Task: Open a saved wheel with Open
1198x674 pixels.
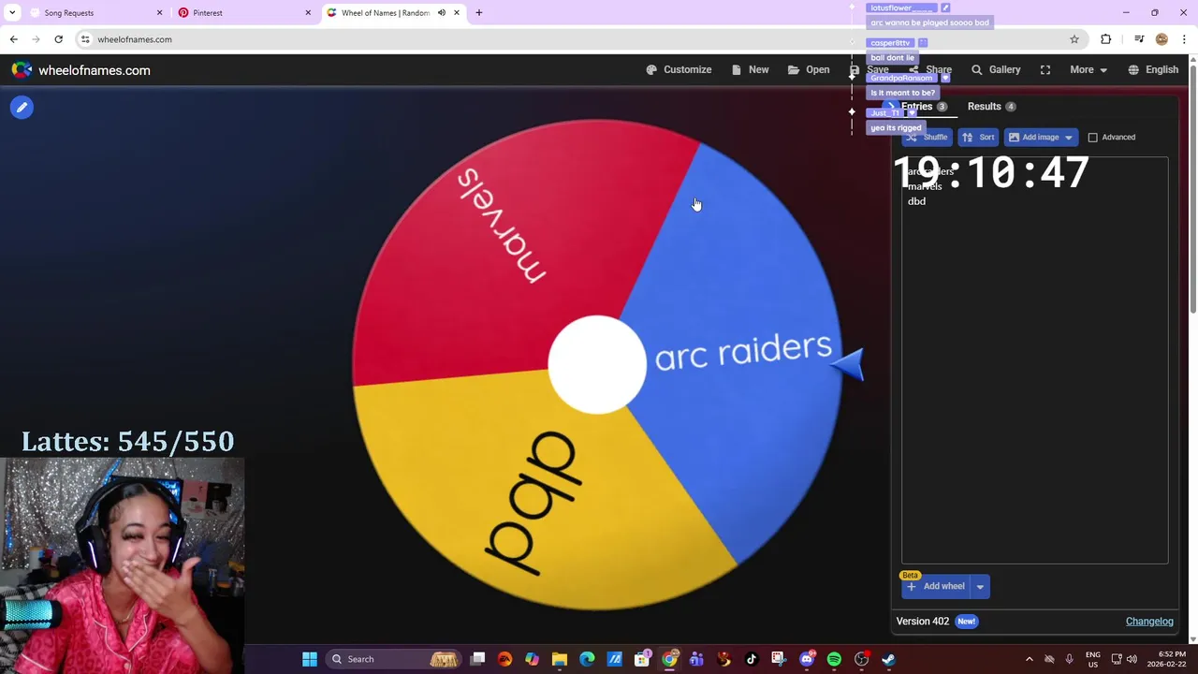Action: [x=809, y=70]
